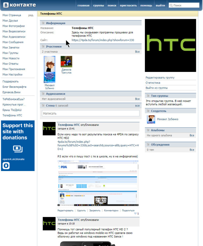Collapse the Обсуждения section arrow
Image resolution: width=203 pixels, height=246 pixels.
point(148,144)
